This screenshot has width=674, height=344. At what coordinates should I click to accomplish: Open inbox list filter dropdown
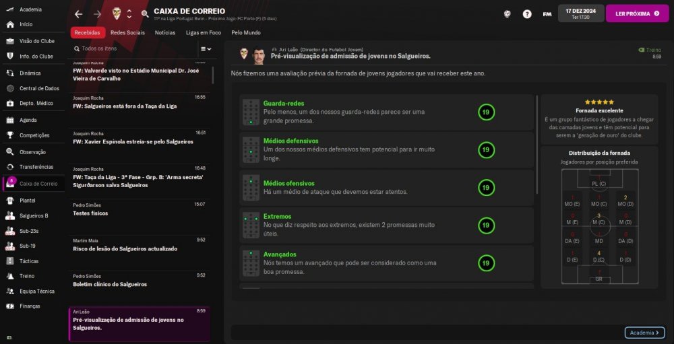click(x=206, y=49)
